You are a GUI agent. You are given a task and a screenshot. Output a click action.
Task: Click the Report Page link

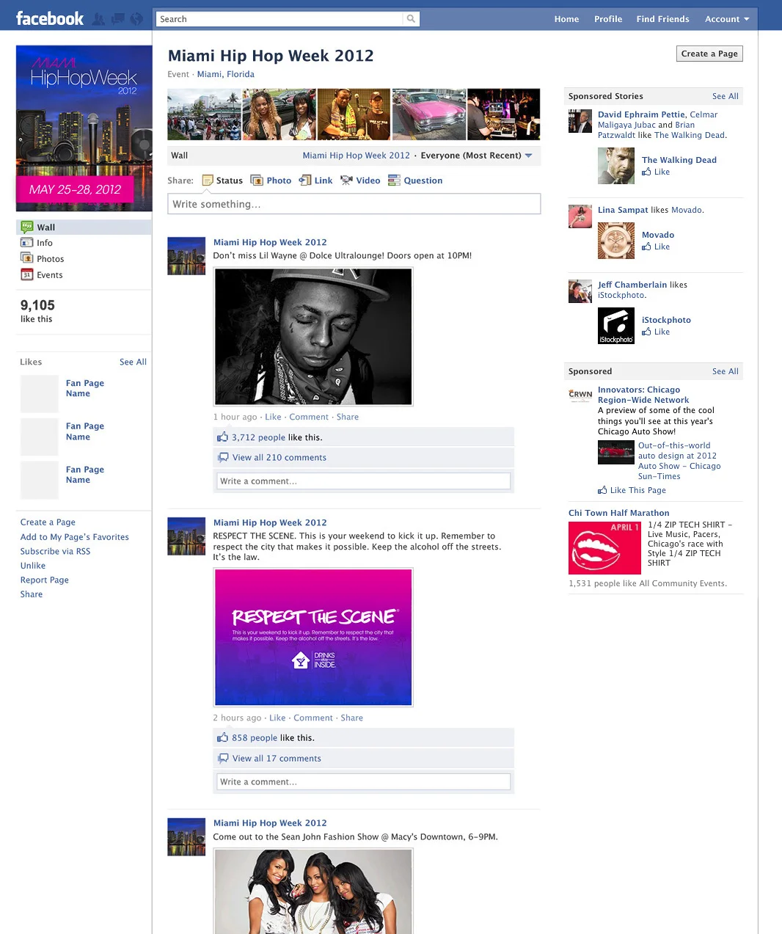click(x=45, y=580)
